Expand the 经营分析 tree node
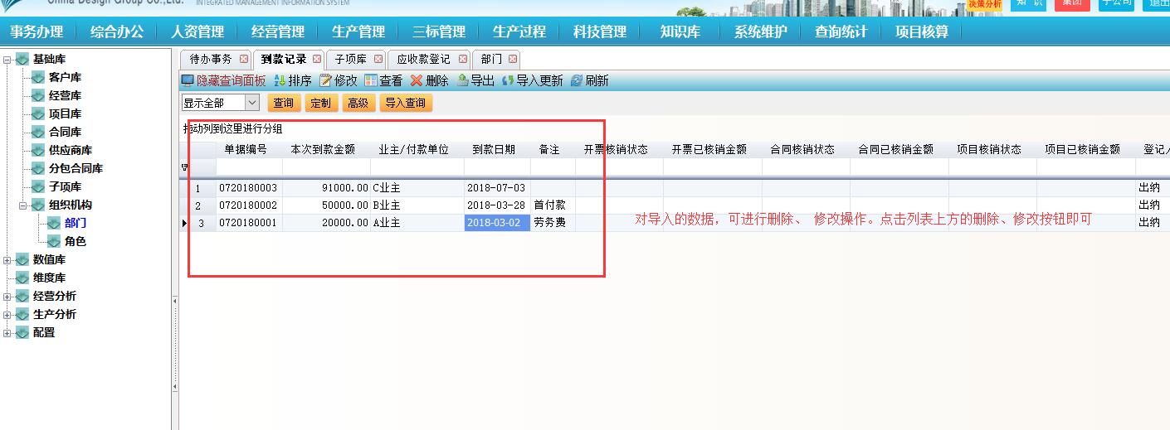Viewport: 1170px width, 430px height. point(8,297)
